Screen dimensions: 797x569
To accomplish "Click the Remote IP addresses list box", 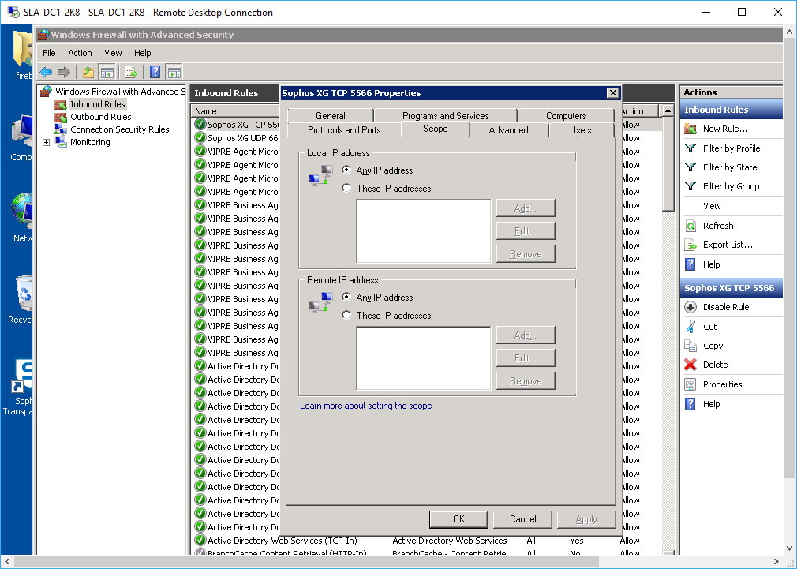I will click(424, 358).
